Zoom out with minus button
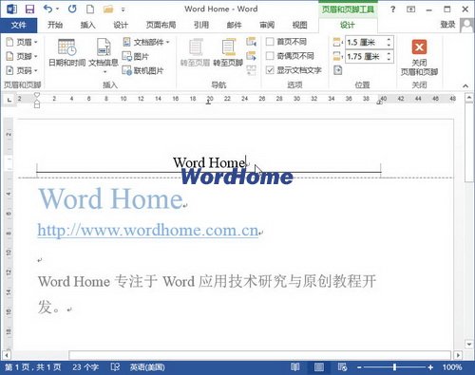 coord(359,367)
